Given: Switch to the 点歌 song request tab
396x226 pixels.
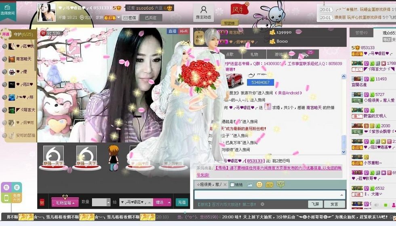Looking at the screenshot, I should click(230, 54).
